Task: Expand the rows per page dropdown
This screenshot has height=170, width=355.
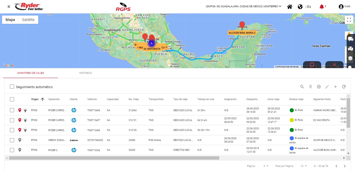Action: click(304, 166)
